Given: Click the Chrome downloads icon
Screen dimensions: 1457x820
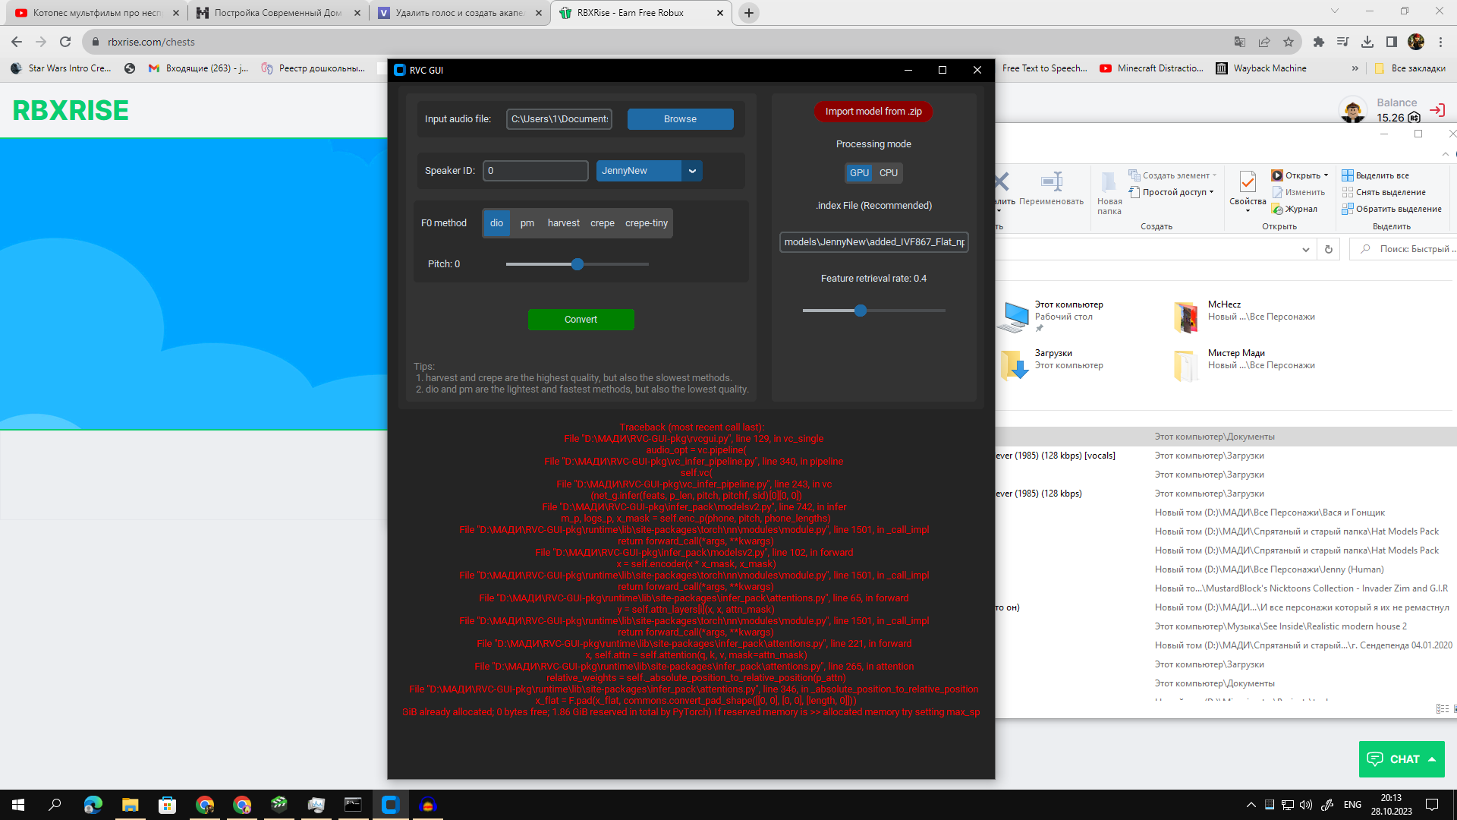Looking at the screenshot, I should click(x=1367, y=42).
